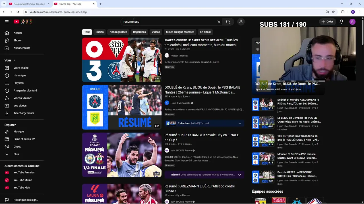Image resolution: width=364 pixels, height=204 pixels.
Task: Expand the 2 chapitres dropdown
Action: pos(239,124)
